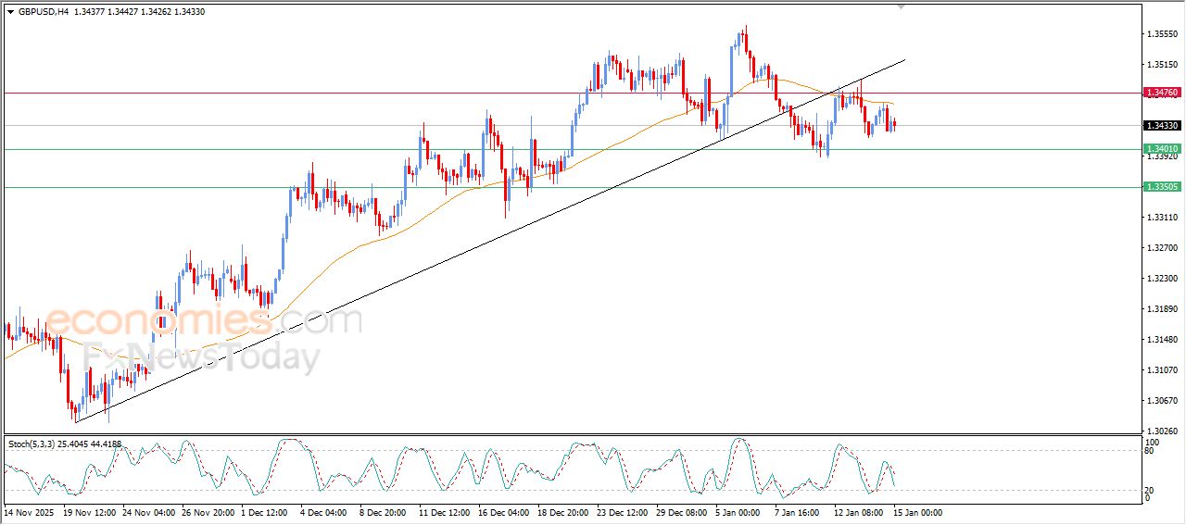
Task: Click the black 1.34330 current price label
Action: (x=1162, y=126)
